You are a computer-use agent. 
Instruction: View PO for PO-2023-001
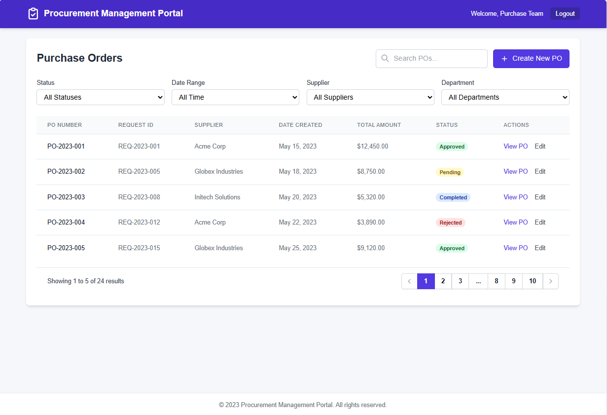point(516,147)
